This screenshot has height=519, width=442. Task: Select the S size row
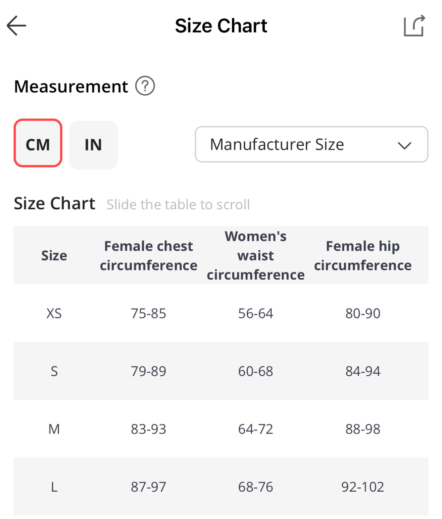pos(54,371)
